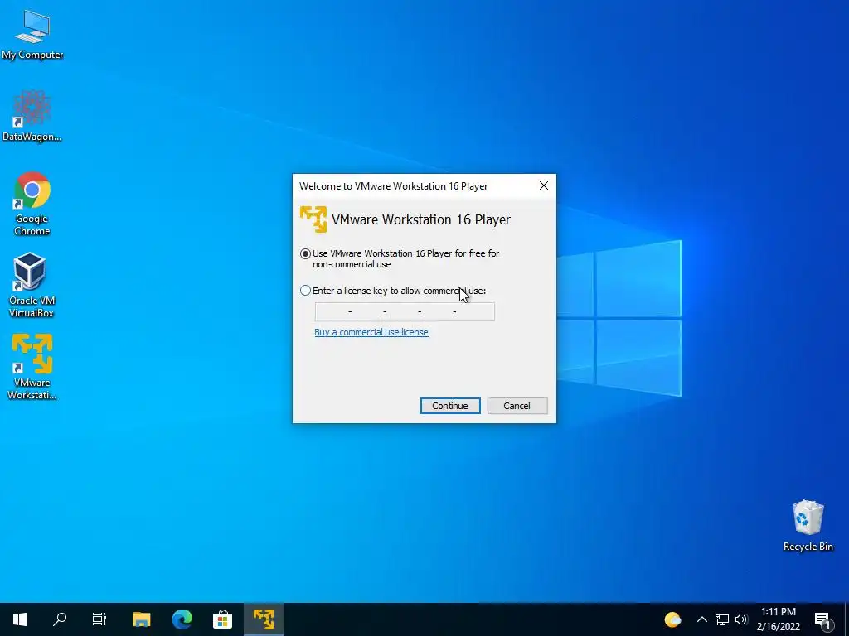This screenshot has width=849, height=636.
Task: Open the network status tray icon
Action: (722, 619)
